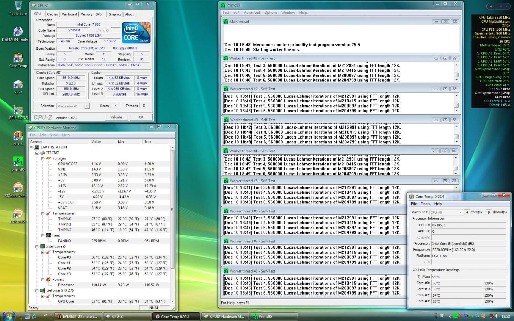Screen dimensions: 514x321
Task: Click the CPU VCORE row
Action: tap(100, 164)
